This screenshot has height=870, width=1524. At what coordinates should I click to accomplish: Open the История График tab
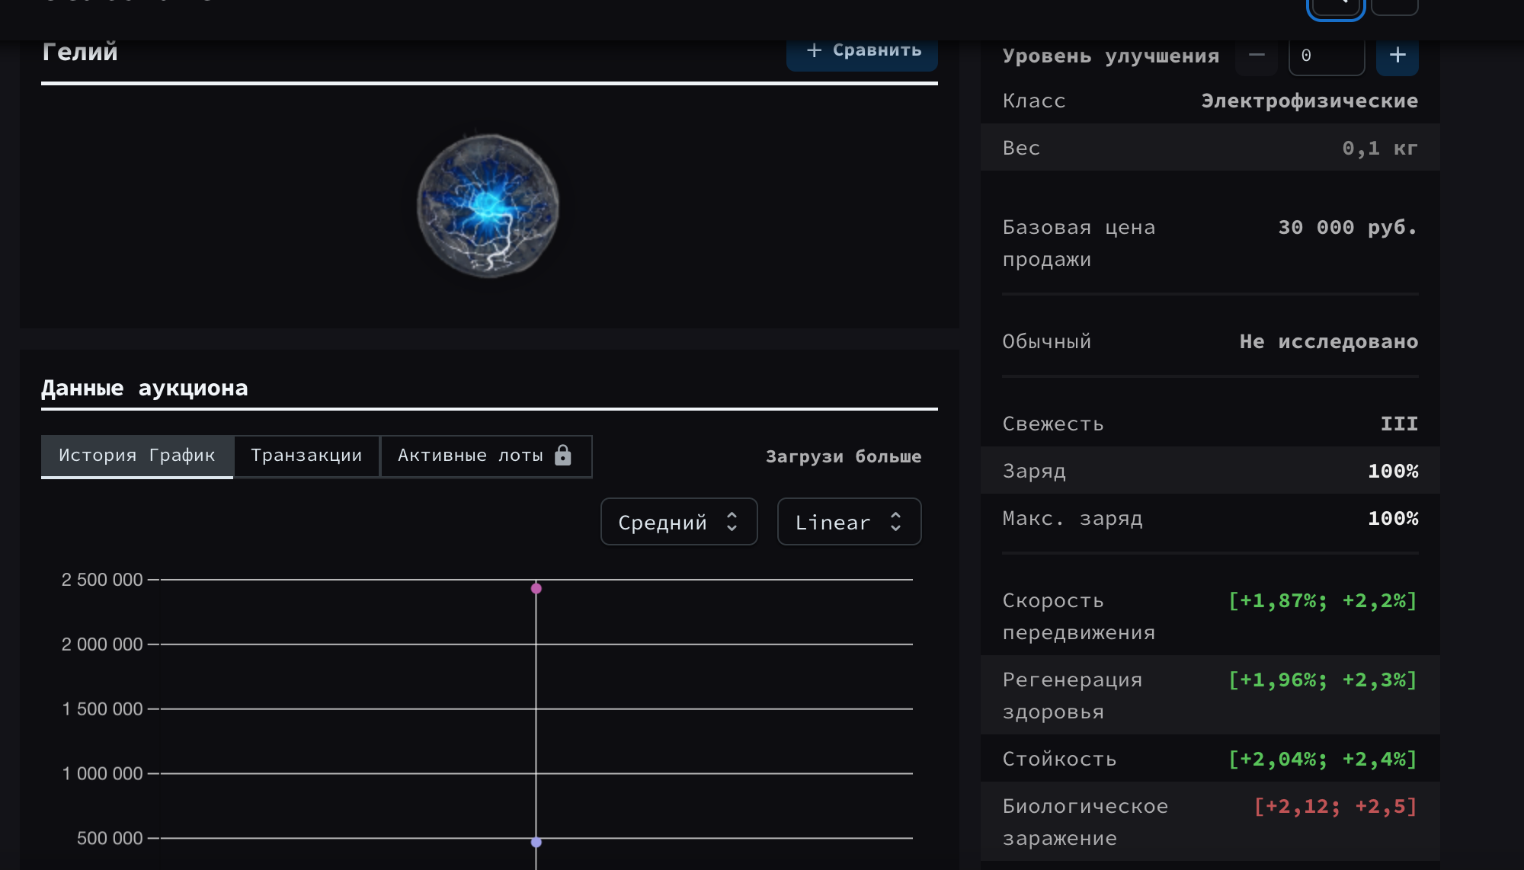coord(137,456)
